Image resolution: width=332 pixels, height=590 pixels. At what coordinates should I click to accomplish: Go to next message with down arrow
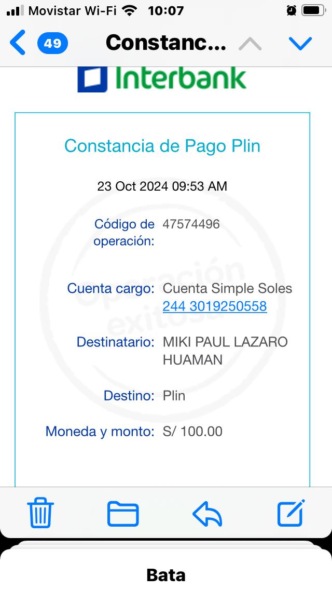(x=300, y=44)
